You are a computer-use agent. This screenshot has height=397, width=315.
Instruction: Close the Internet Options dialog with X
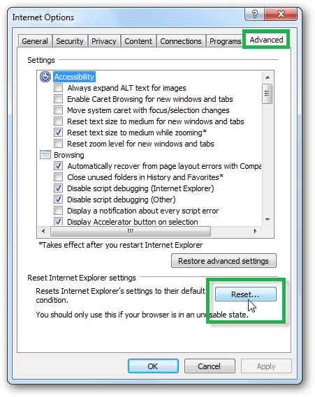click(x=281, y=14)
